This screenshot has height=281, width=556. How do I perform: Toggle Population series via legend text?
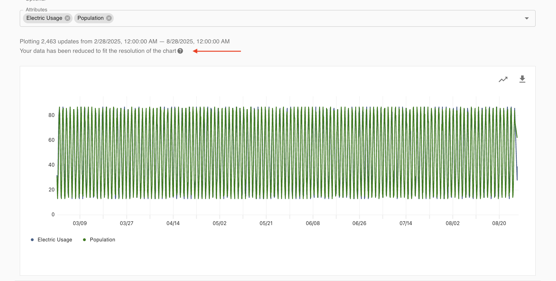[102, 240]
